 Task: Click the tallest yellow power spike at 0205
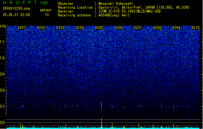coord(101,124)
